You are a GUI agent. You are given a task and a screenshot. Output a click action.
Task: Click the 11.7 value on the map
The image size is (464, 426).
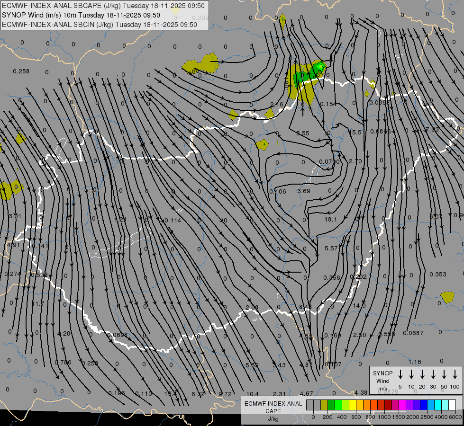pos(38,303)
